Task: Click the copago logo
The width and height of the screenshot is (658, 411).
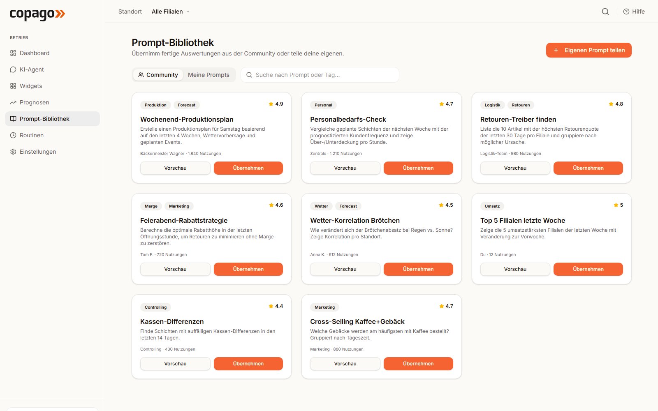Action: (37, 14)
